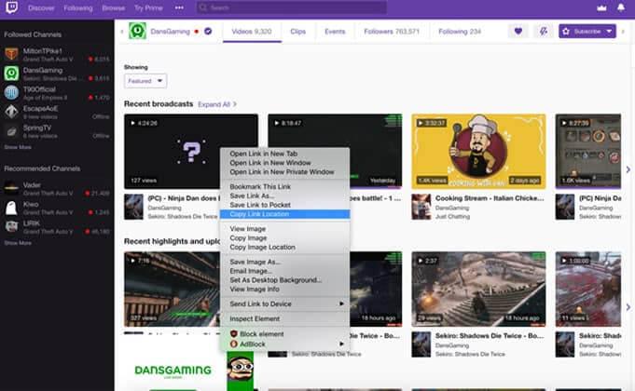Open the Cooking Stream video thumbnail
The image size is (635, 391).
pyautogui.click(x=478, y=151)
